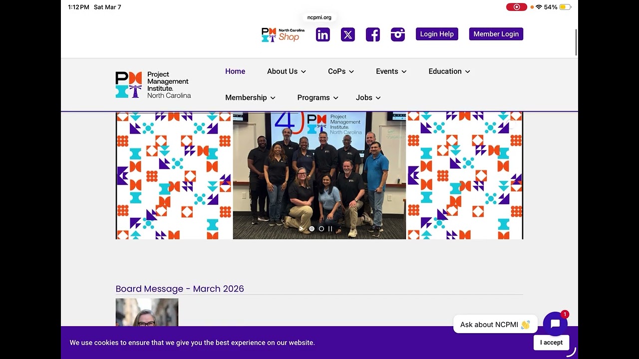Expand the Events dropdown chevron
The width and height of the screenshot is (639, 359).
[x=404, y=72]
